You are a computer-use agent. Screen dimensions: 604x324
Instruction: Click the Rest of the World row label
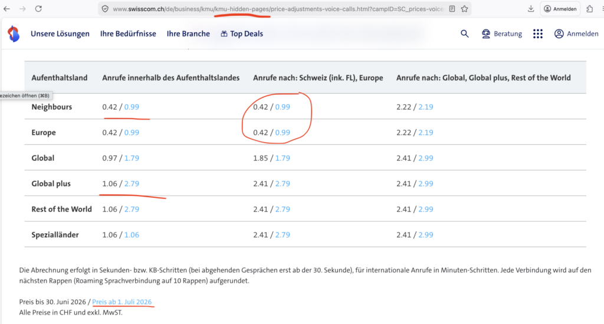click(x=61, y=209)
